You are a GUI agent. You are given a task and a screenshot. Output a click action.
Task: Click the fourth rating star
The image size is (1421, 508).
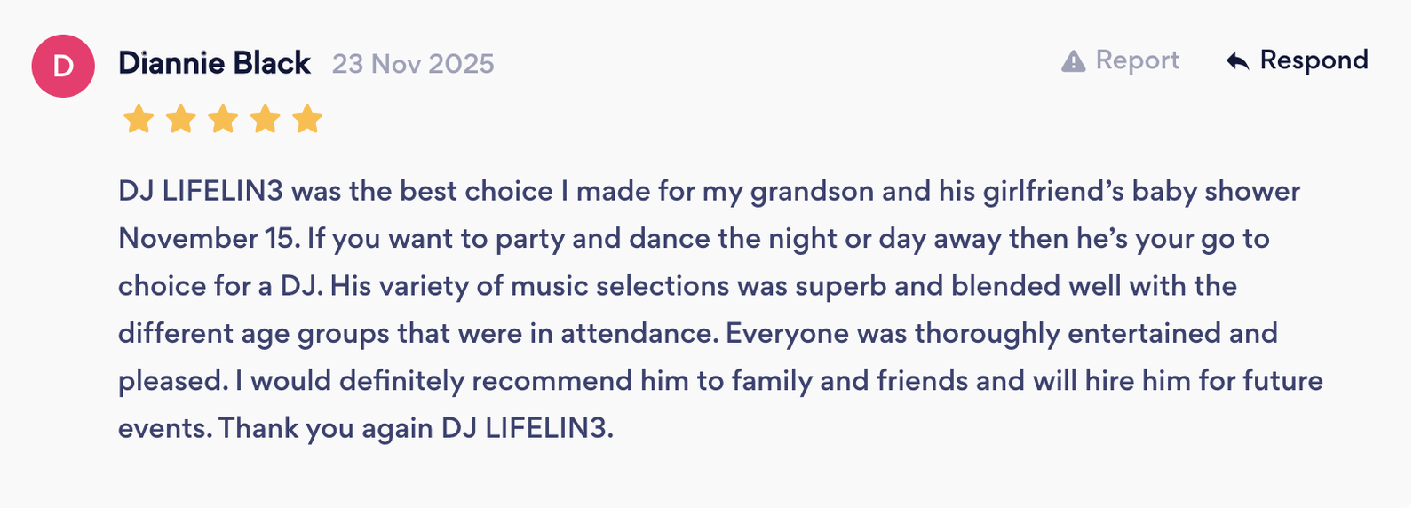tap(266, 119)
